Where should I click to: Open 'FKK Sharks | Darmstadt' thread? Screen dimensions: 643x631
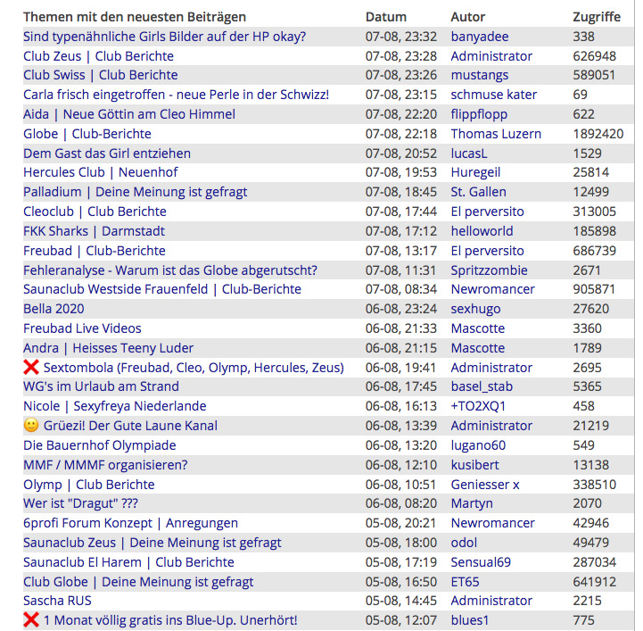pos(94,231)
